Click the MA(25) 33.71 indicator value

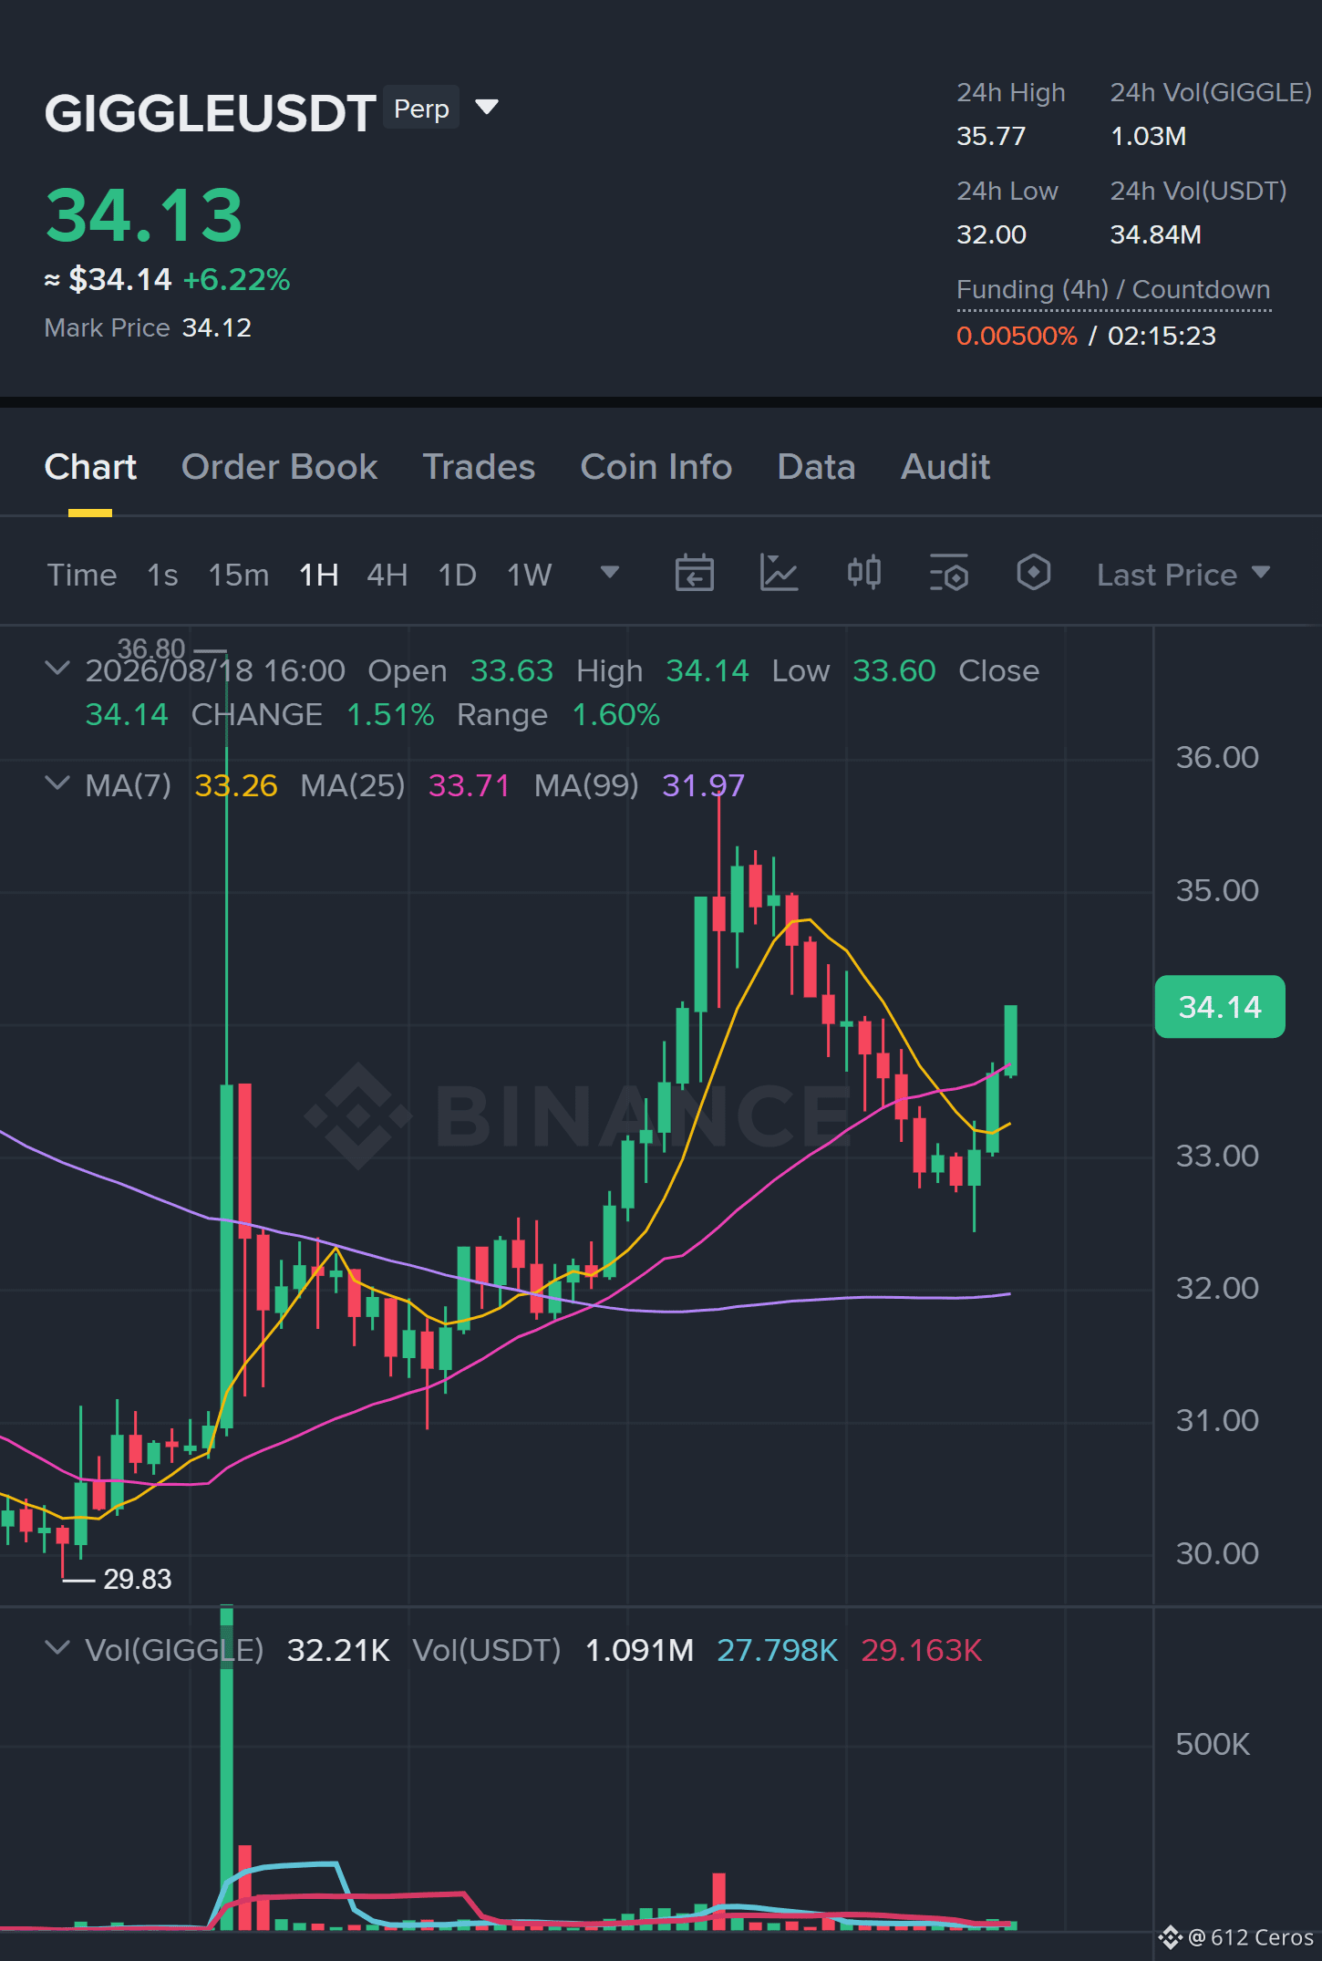[x=469, y=785]
